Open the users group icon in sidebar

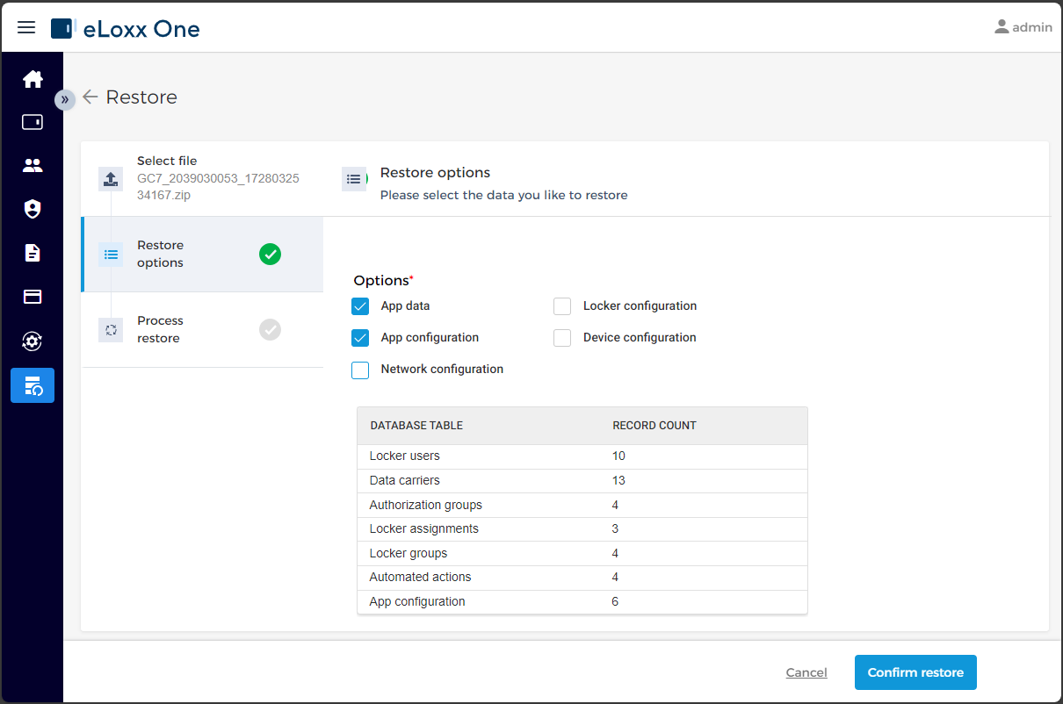pos(33,165)
